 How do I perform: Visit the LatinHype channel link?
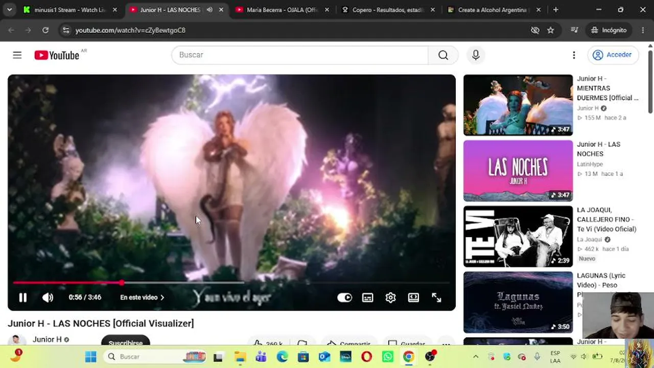590,164
